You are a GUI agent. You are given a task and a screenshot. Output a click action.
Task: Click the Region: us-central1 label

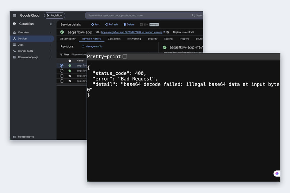183,32
